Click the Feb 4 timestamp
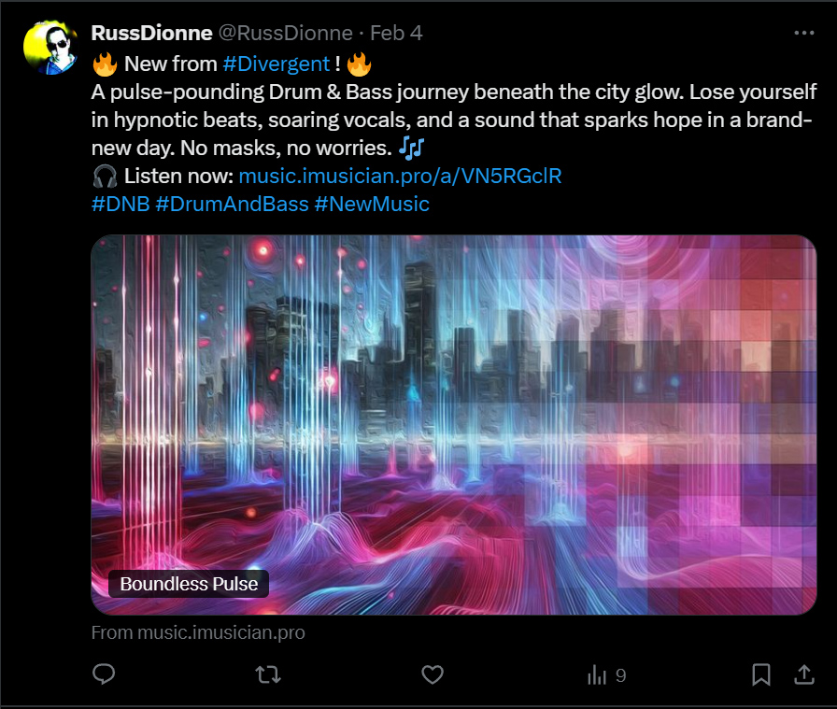837x709 pixels. 396,33
